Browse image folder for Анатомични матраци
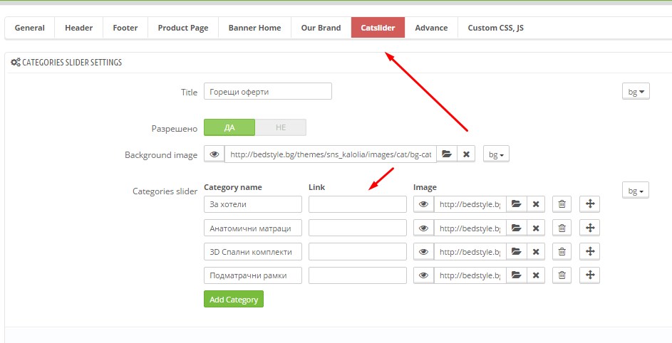The height and width of the screenshot is (343, 672). 517,228
